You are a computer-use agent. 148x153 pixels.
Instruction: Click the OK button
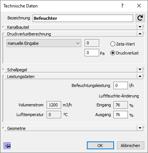(x=100, y=146)
